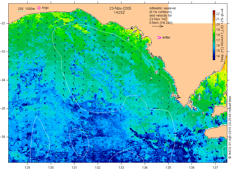Image resolution: width=233 pixels, height=171 pixels.
Task: Click the longitude label 130
Action: (x=51, y=168)
